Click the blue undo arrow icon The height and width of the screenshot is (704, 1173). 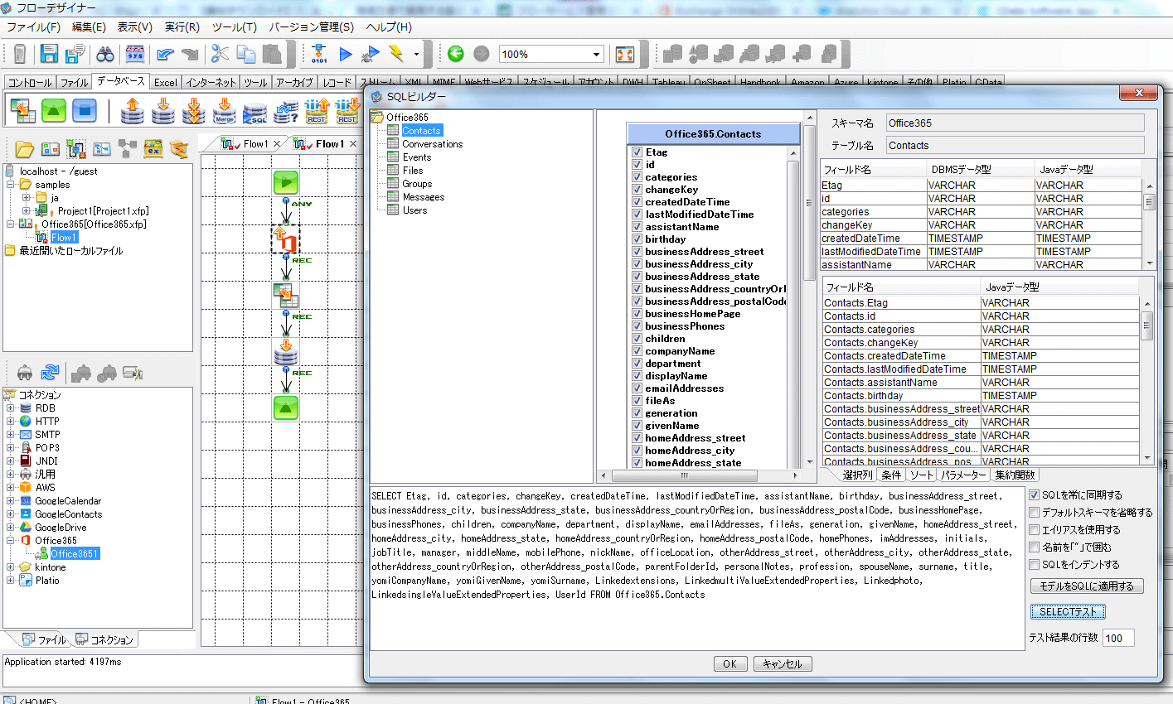click(x=165, y=55)
